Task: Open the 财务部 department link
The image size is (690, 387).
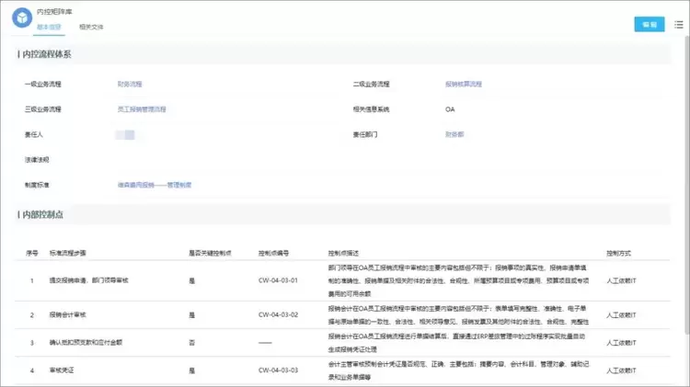Action: point(454,134)
